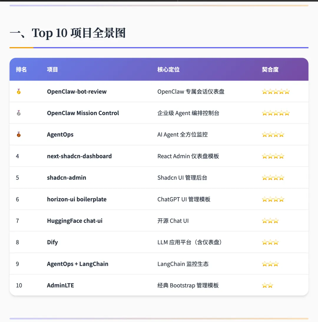318x322 pixels.
Task: Click the description 开源 Chat UI
Action: point(173,221)
